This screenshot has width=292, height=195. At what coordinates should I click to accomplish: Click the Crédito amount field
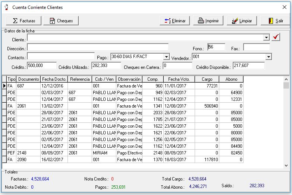tap(41, 65)
